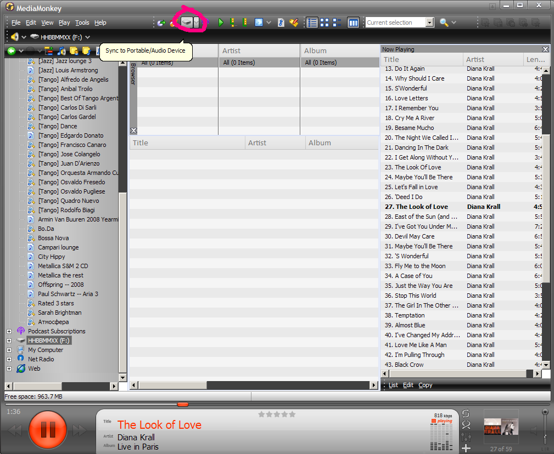
Task: Click the green Play toolbar icon
Action: (x=221, y=22)
